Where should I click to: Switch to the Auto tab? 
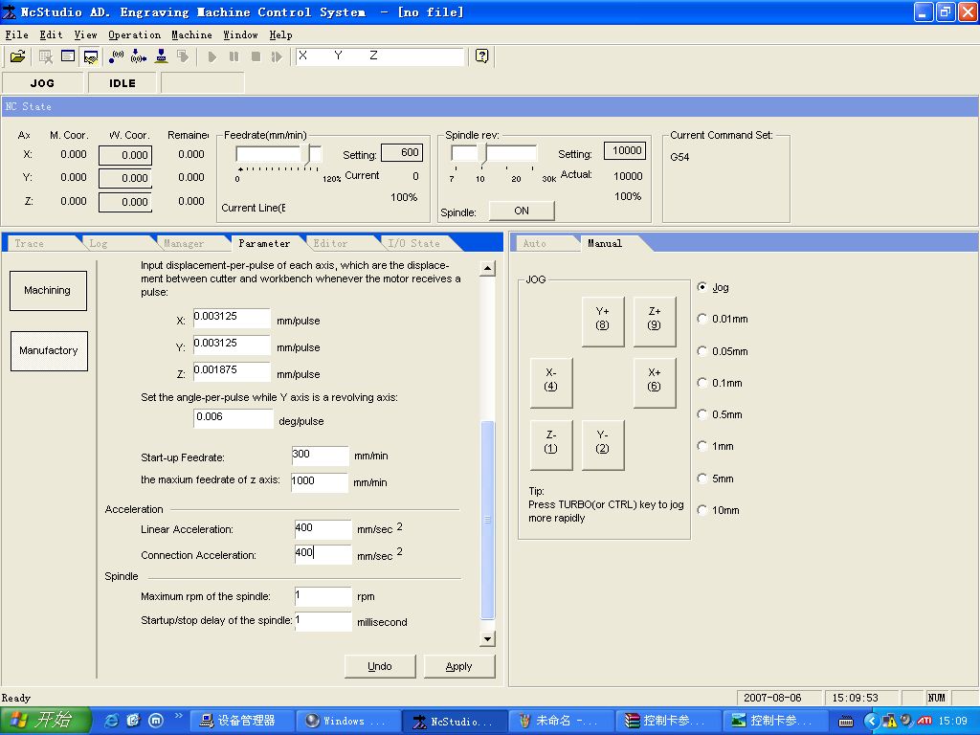point(534,243)
